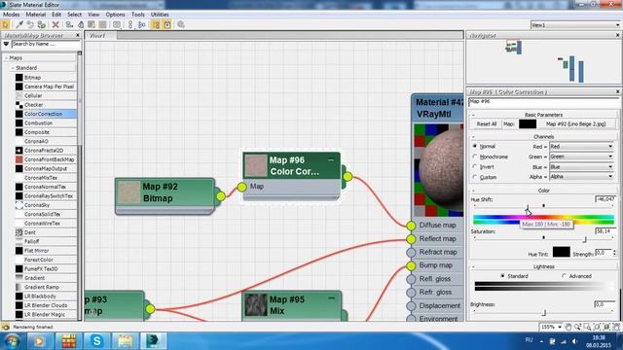Toggle the Parameter Editor toolbar button
The width and height of the screenshot is (623, 350).
coord(167,24)
